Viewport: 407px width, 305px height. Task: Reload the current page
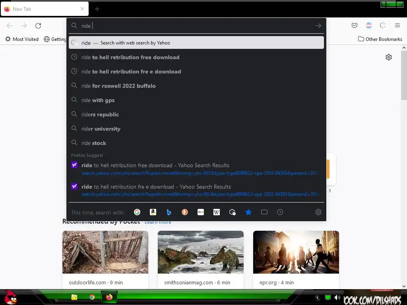coord(38,26)
